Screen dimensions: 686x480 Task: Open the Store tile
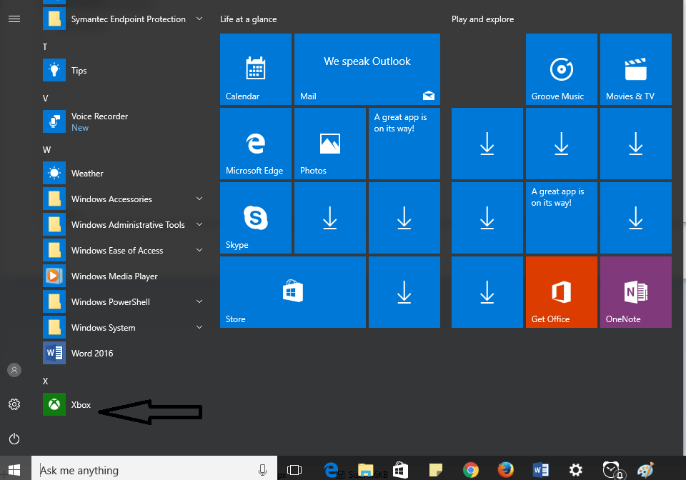click(292, 292)
